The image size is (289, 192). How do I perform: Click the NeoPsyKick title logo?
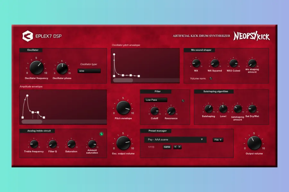click(x=251, y=36)
